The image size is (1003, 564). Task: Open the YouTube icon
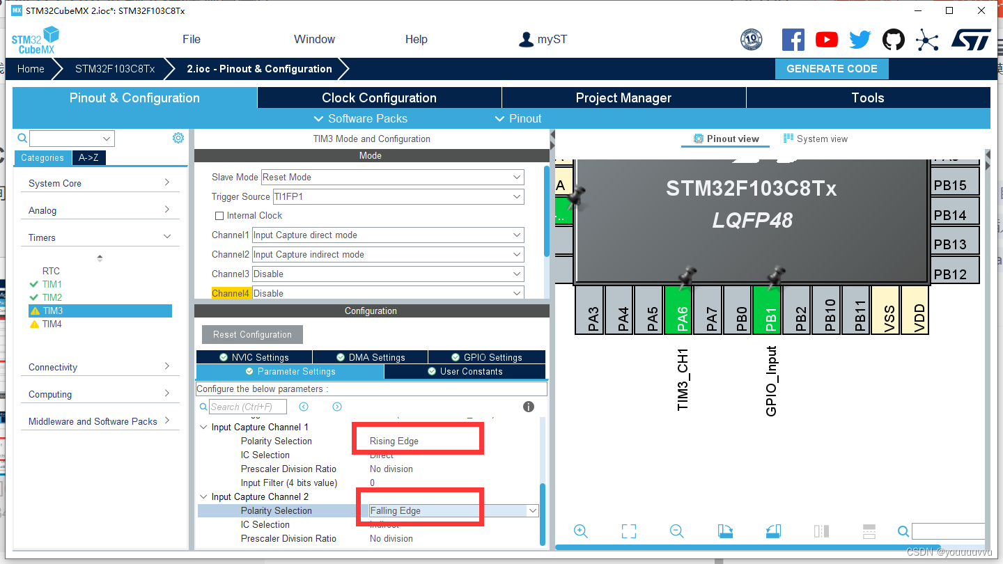point(826,40)
